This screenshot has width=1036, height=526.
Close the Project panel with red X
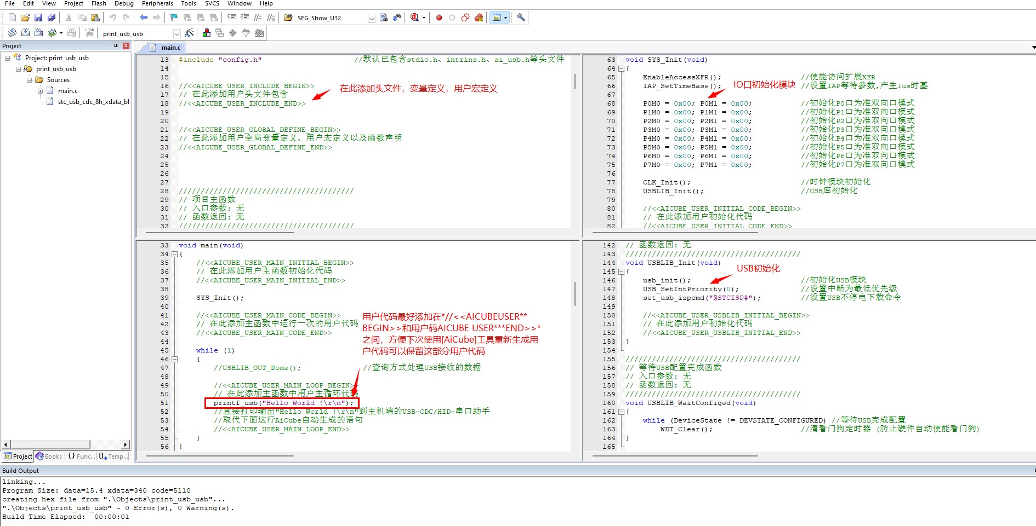click(x=126, y=46)
